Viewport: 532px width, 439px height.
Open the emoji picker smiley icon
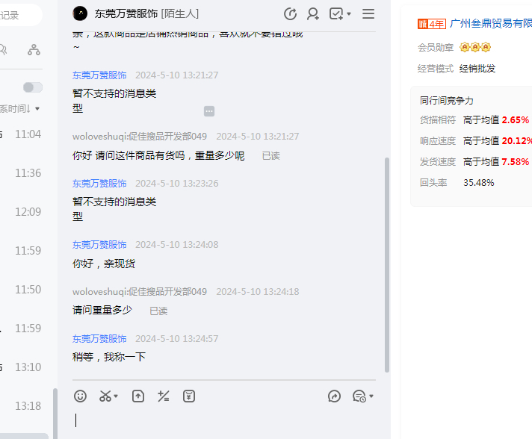(80, 396)
